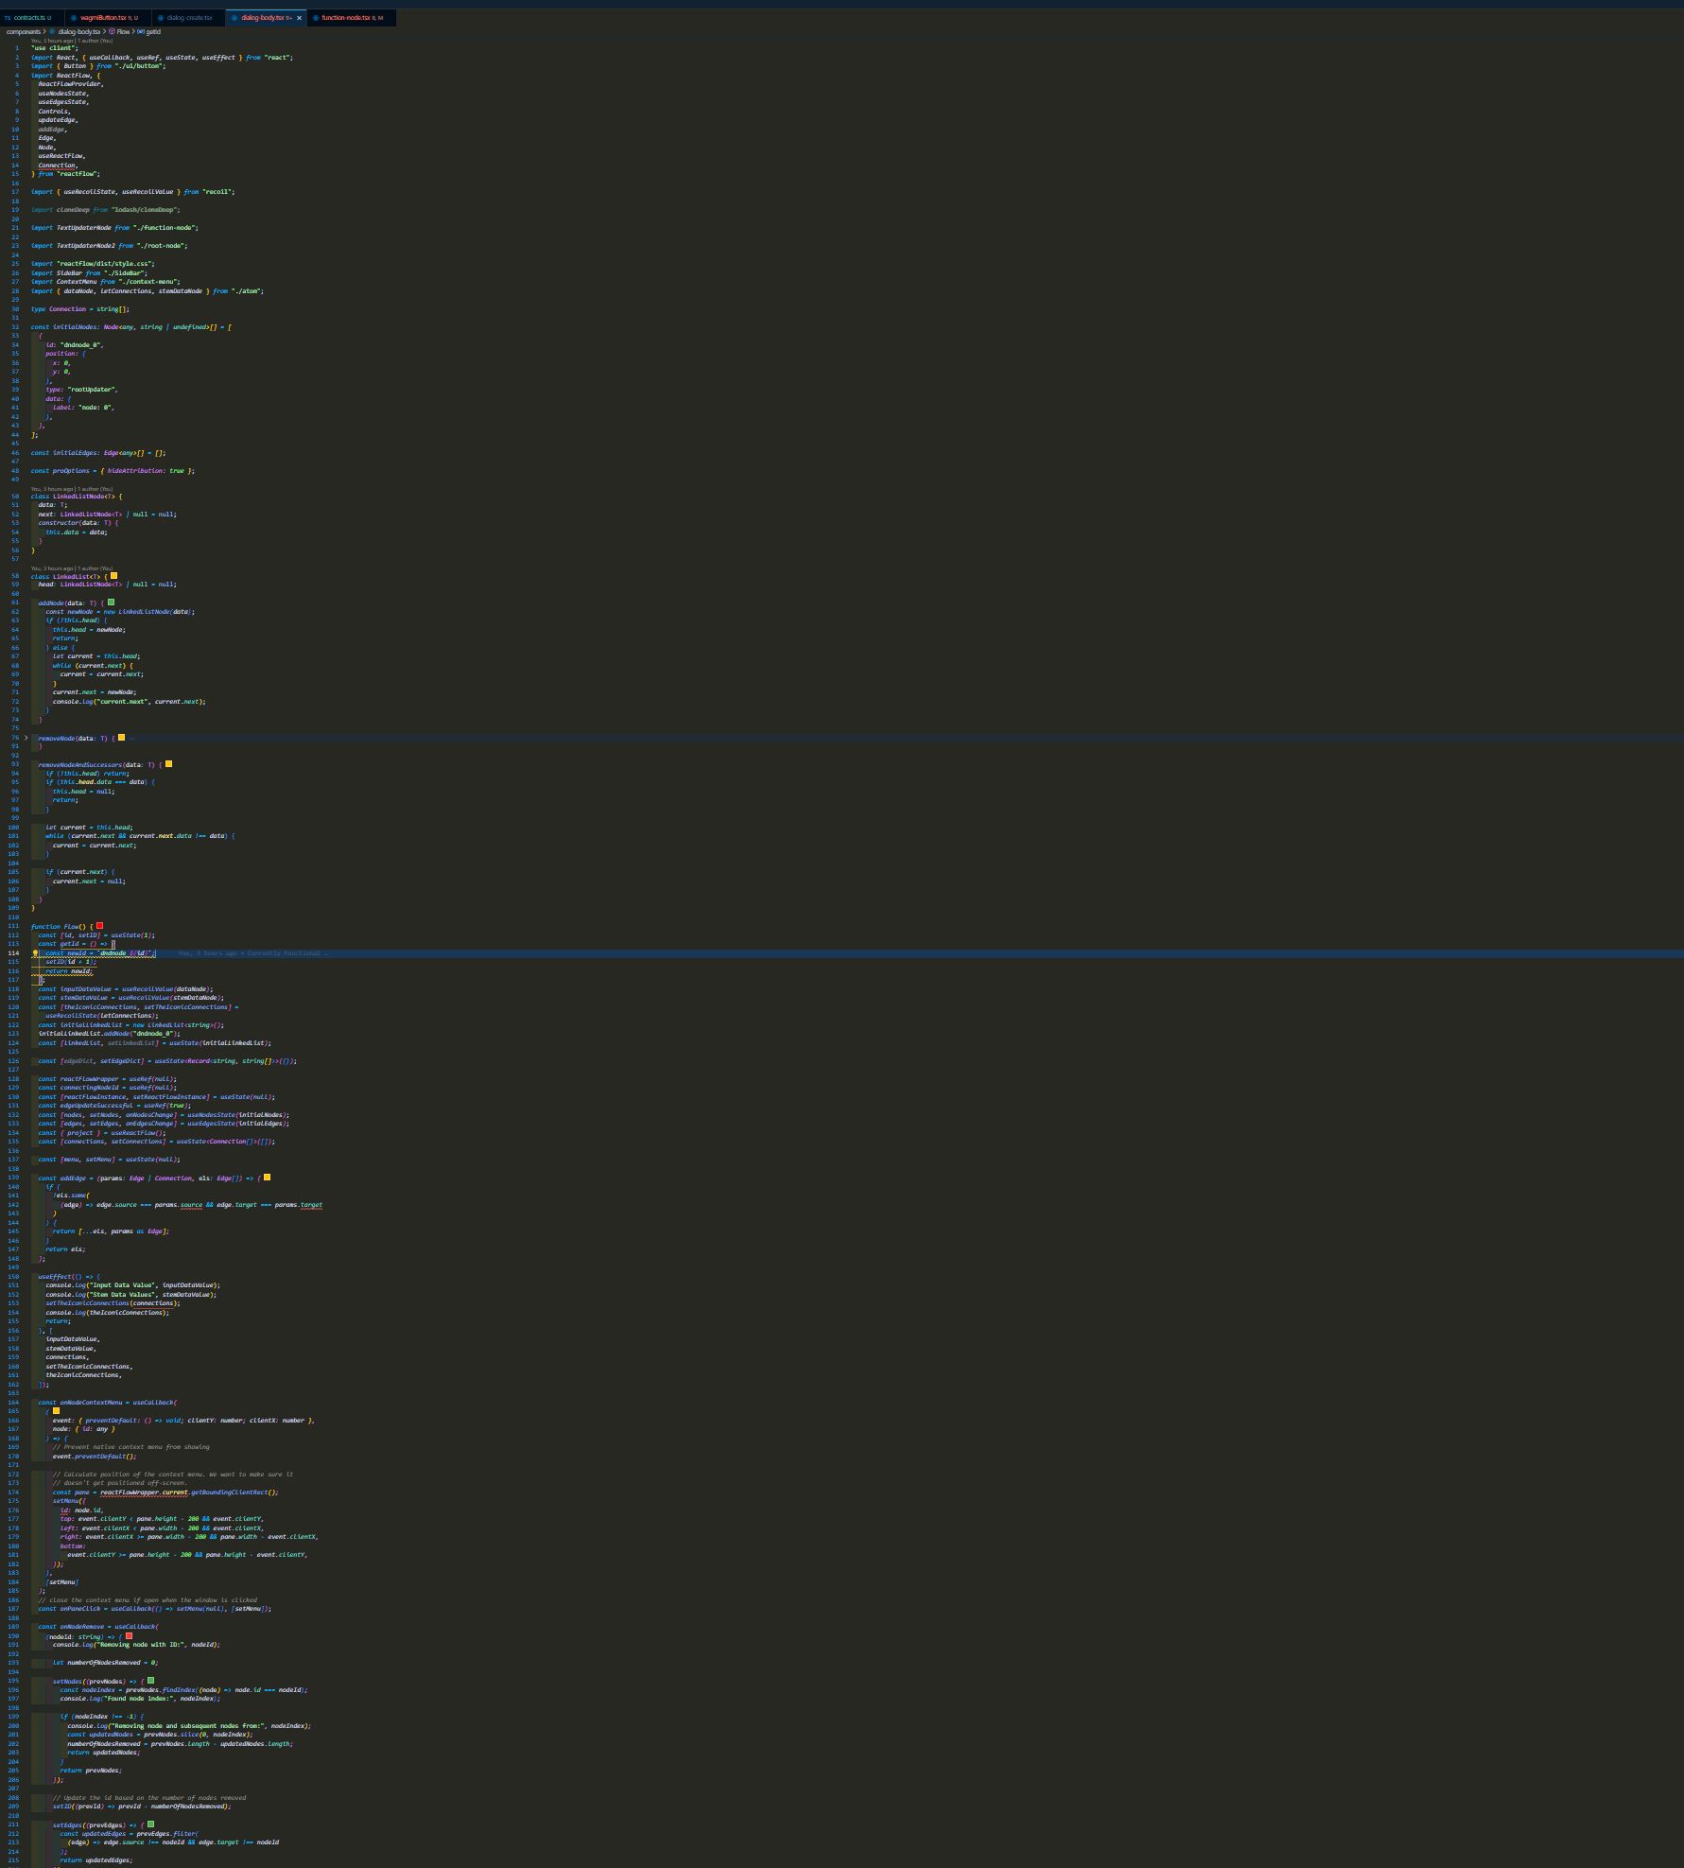Click the "use client" string on line 1

coord(54,48)
